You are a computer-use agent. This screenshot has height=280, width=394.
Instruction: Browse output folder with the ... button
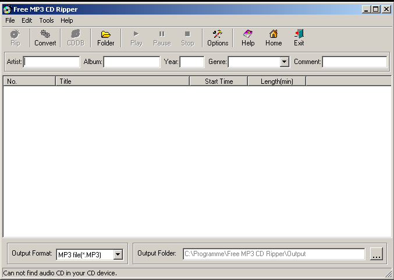(377, 254)
